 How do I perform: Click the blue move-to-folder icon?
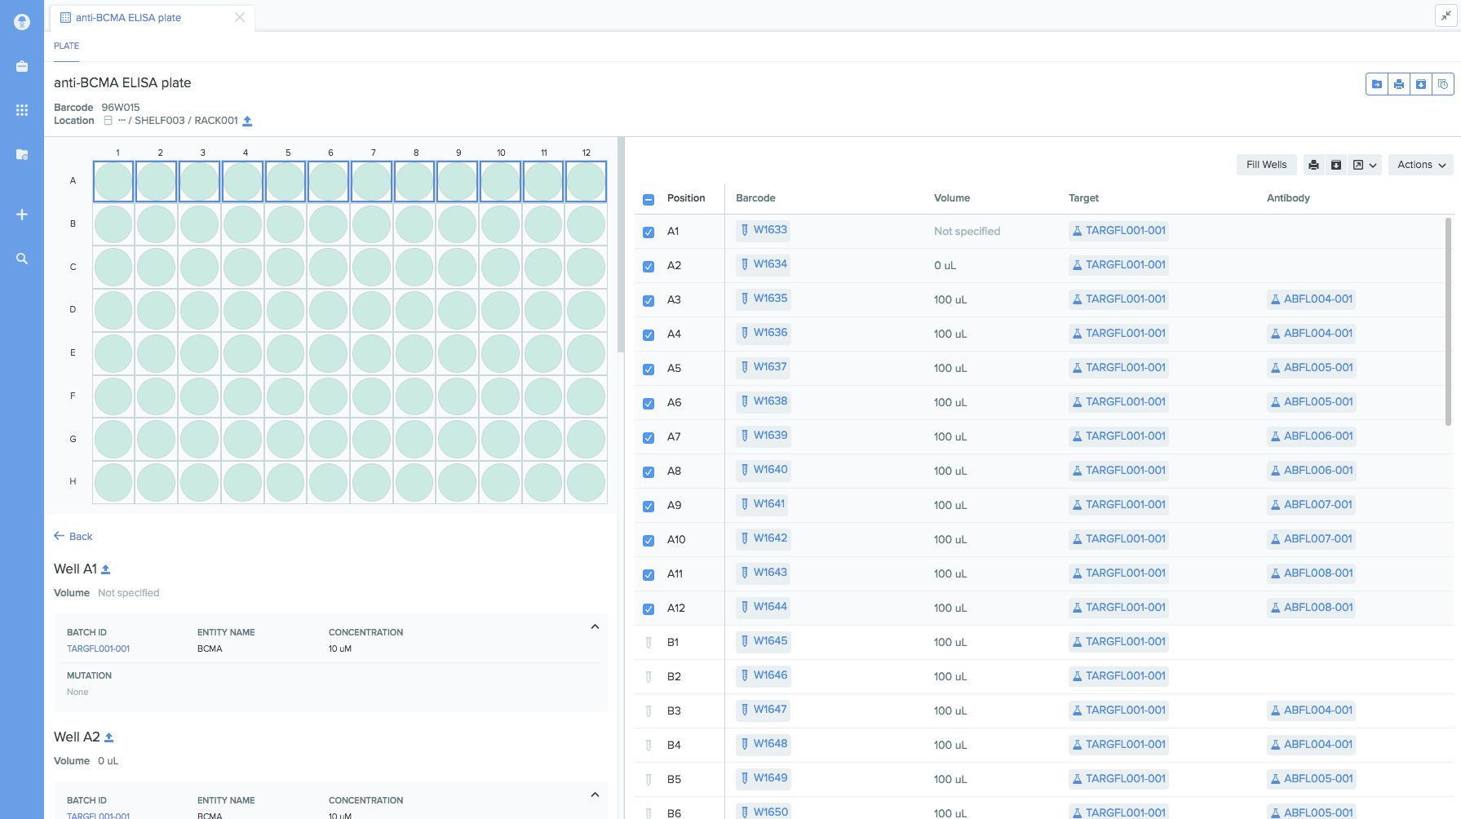(x=1377, y=84)
